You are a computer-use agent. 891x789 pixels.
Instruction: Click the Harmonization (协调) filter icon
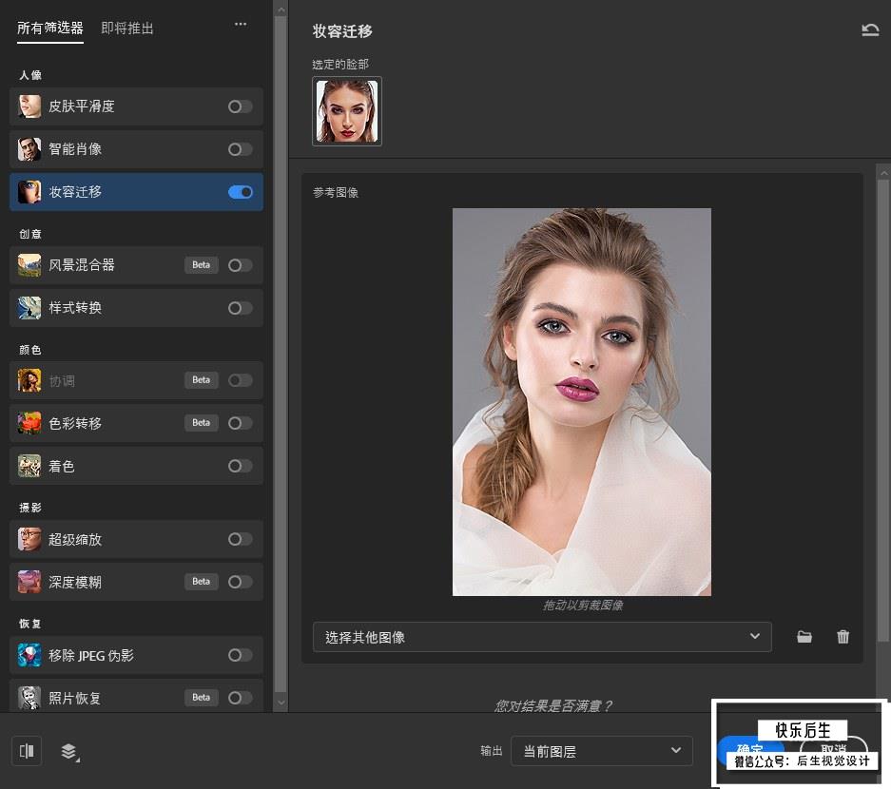(29, 380)
